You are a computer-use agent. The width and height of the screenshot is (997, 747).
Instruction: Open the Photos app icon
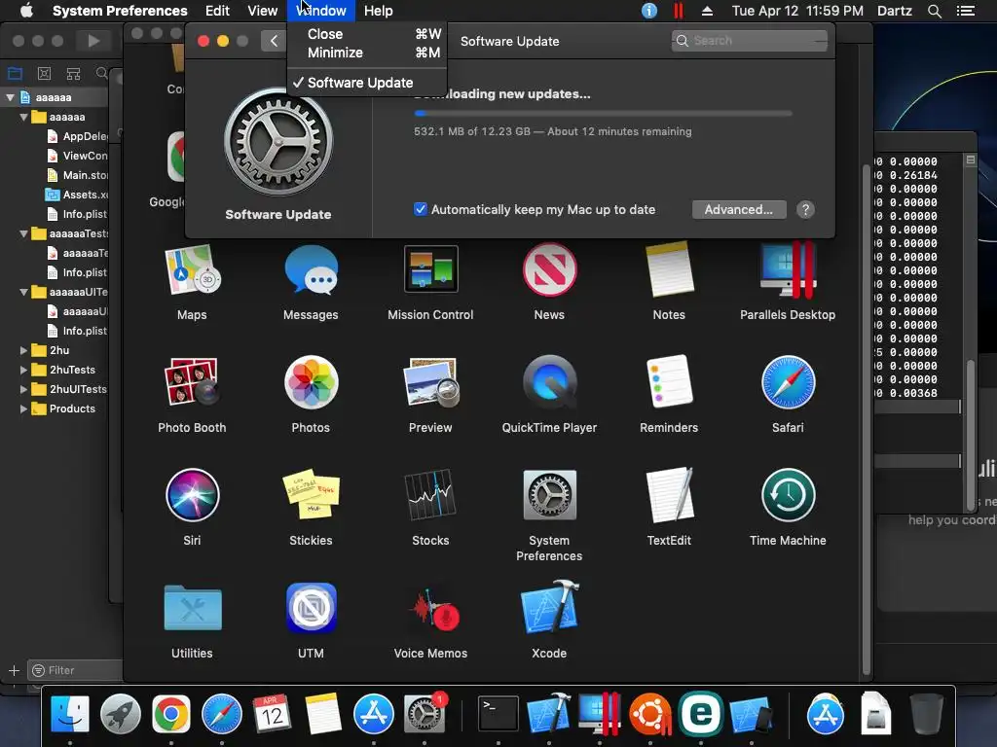point(311,382)
